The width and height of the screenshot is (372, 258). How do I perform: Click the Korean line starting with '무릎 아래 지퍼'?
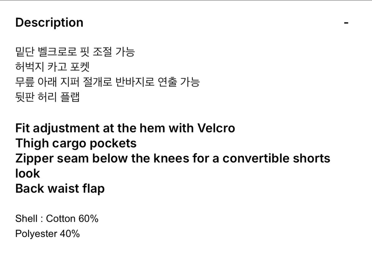point(107,82)
